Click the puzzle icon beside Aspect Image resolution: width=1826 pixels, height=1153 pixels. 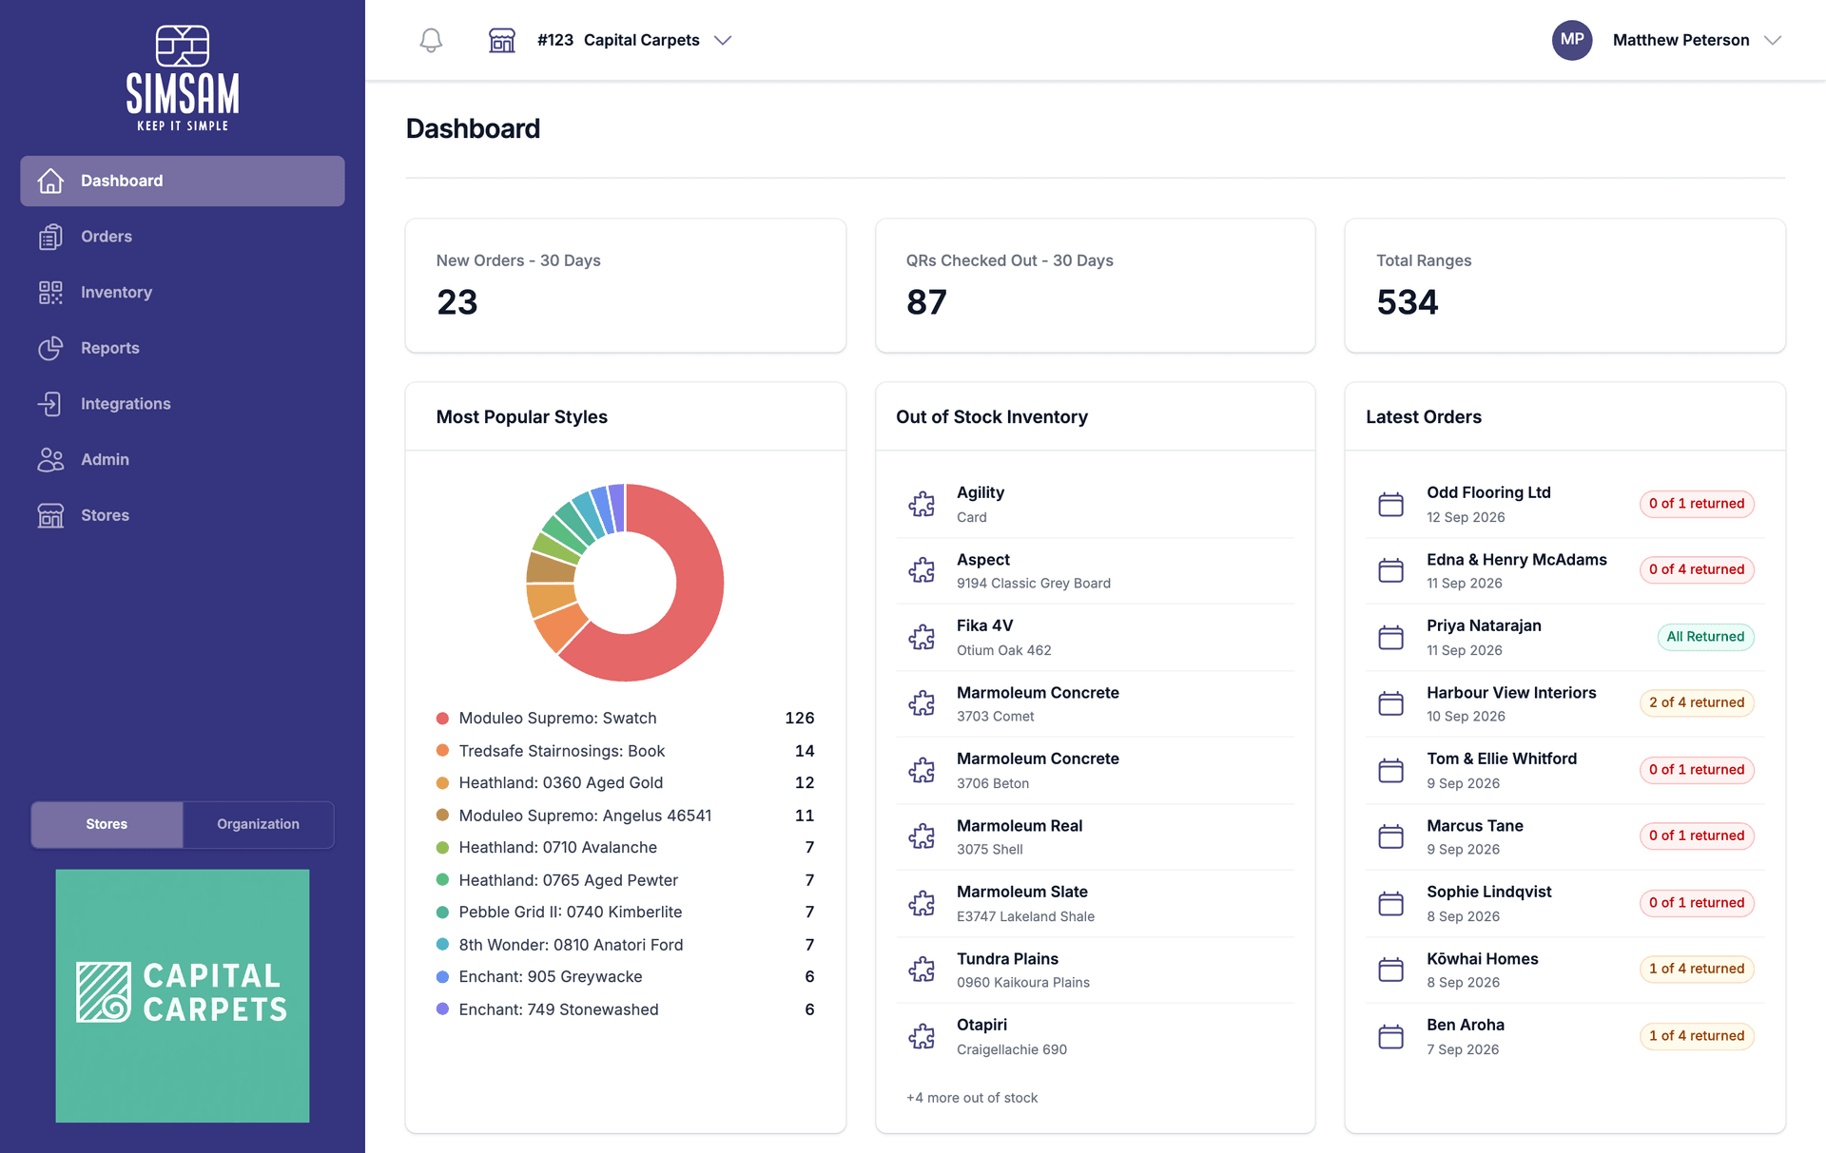922,570
